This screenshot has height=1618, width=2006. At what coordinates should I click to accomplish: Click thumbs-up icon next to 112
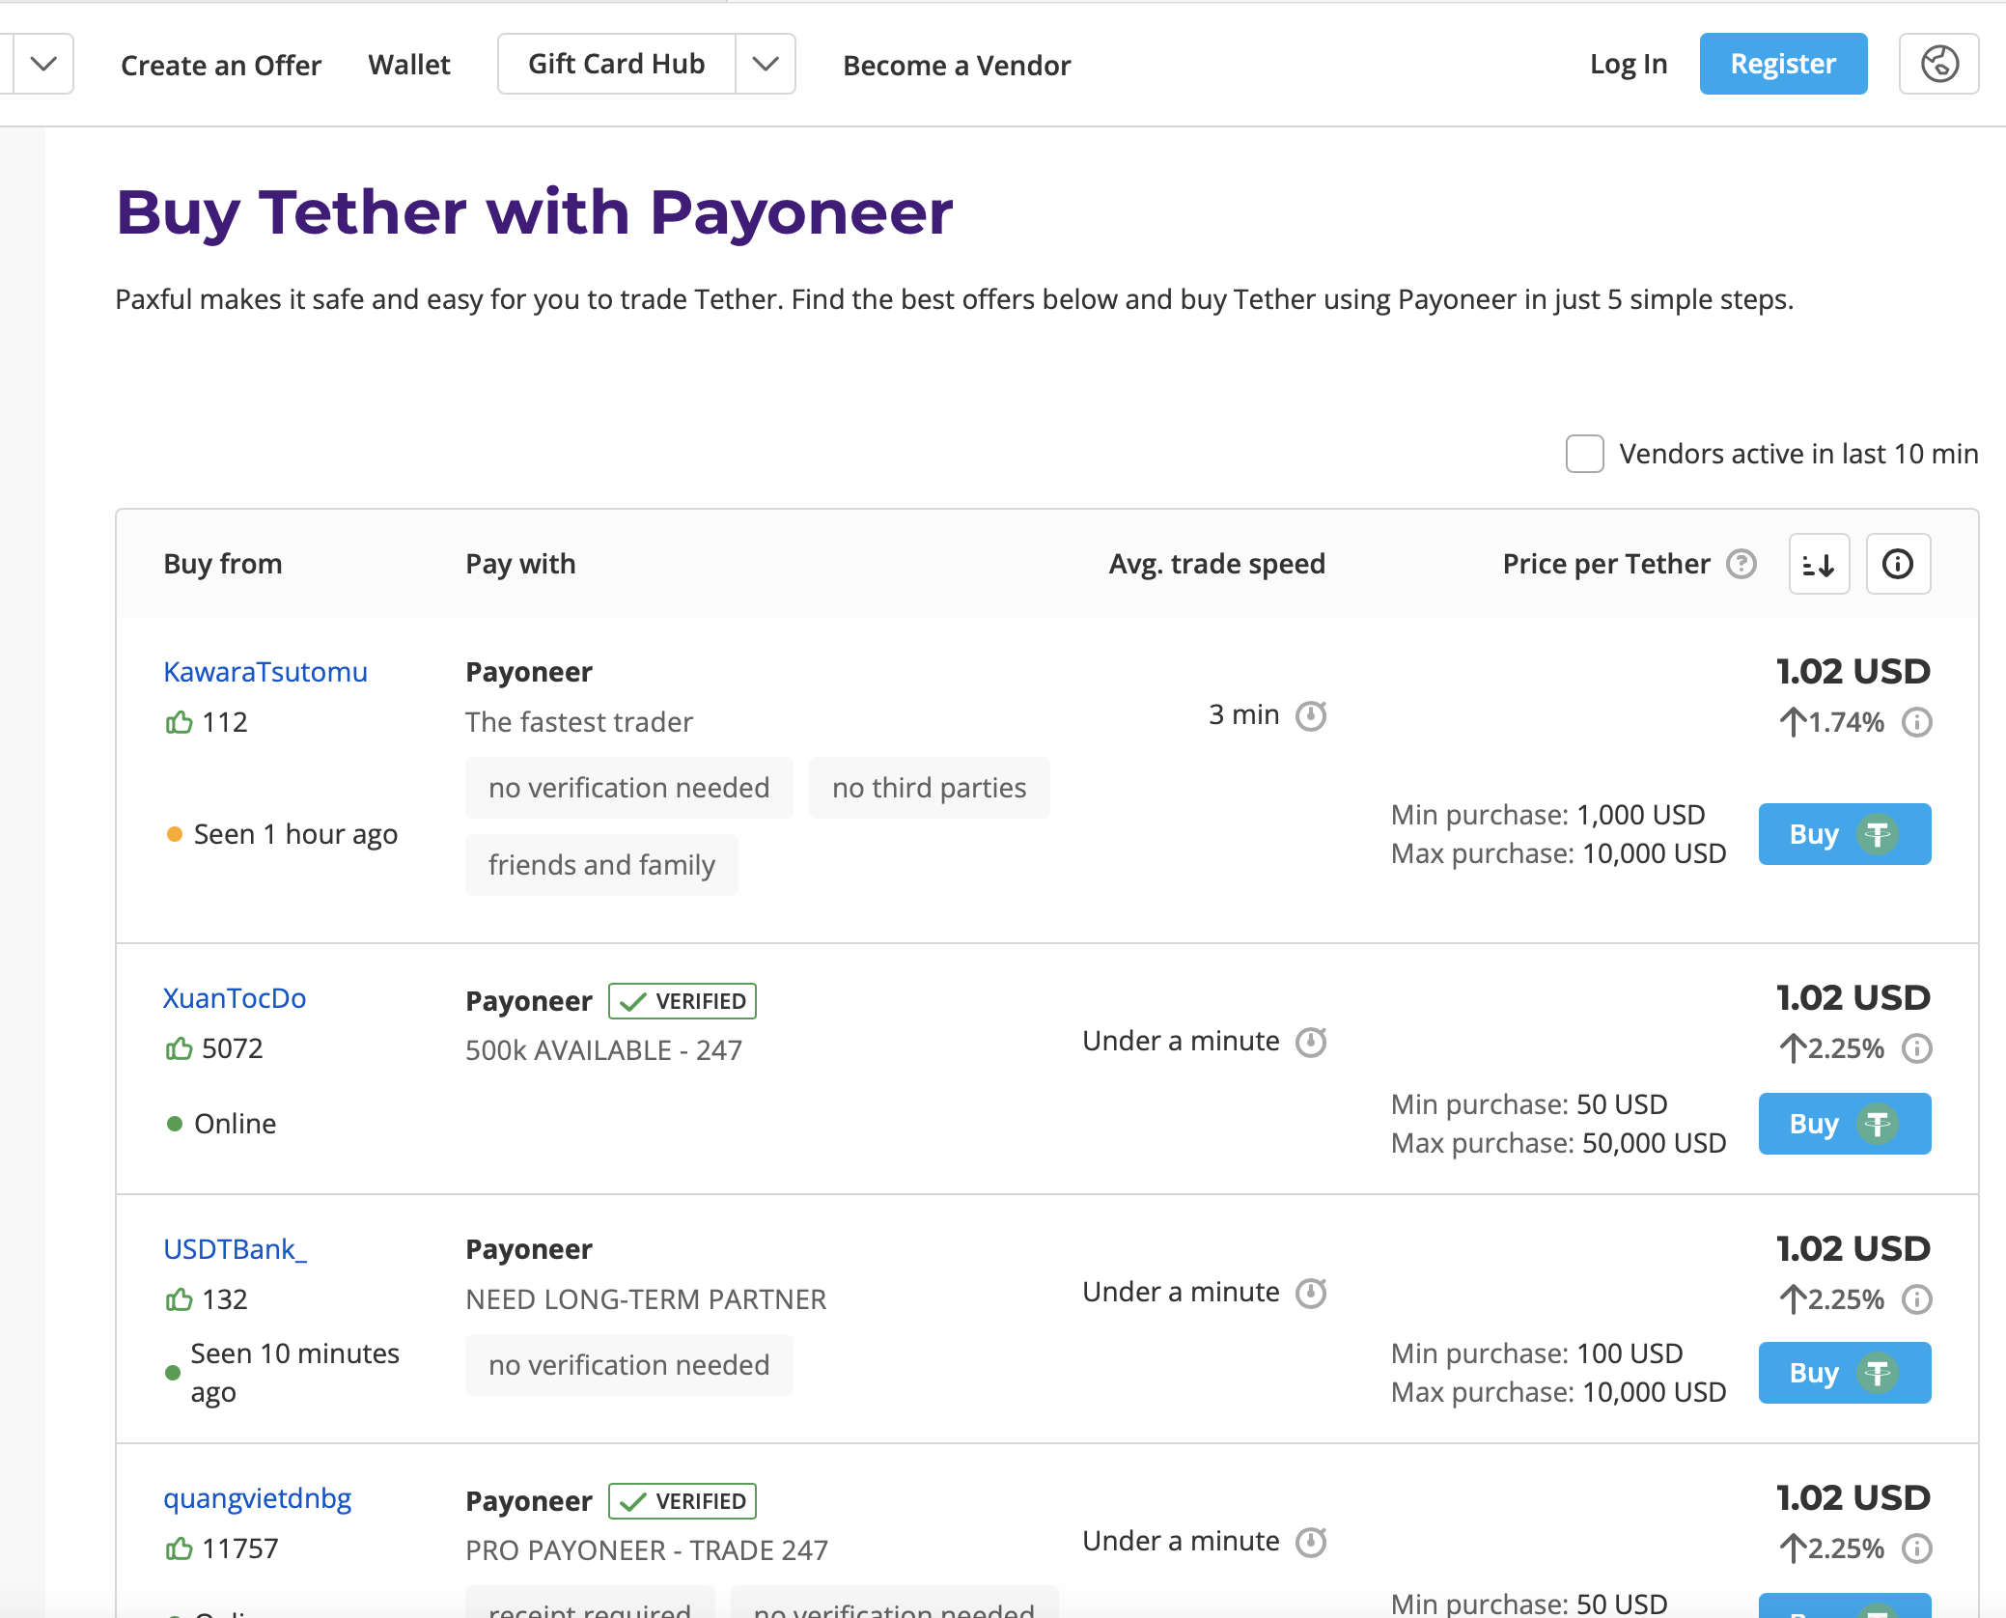point(179,722)
